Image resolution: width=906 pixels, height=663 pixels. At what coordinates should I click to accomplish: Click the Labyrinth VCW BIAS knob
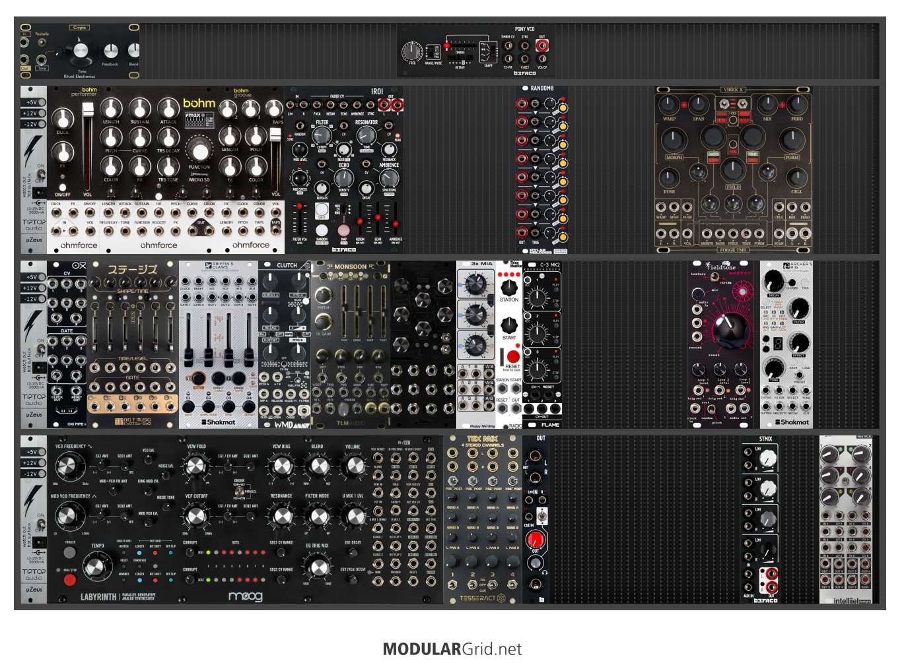(x=282, y=466)
